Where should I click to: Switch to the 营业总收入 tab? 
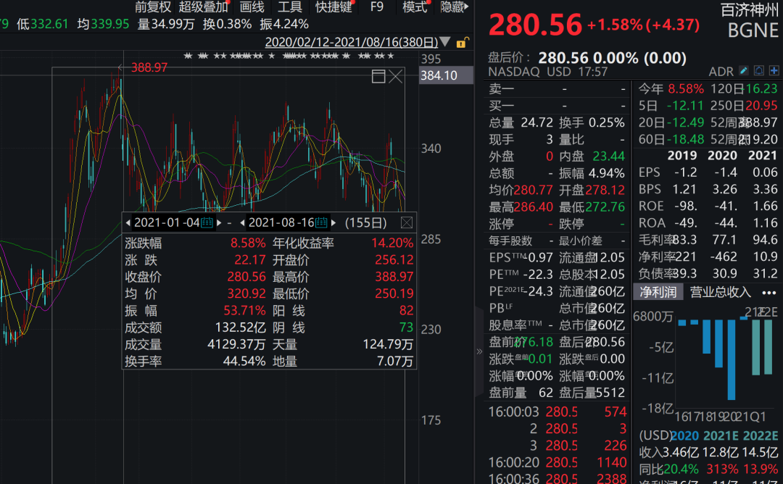coord(720,292)
